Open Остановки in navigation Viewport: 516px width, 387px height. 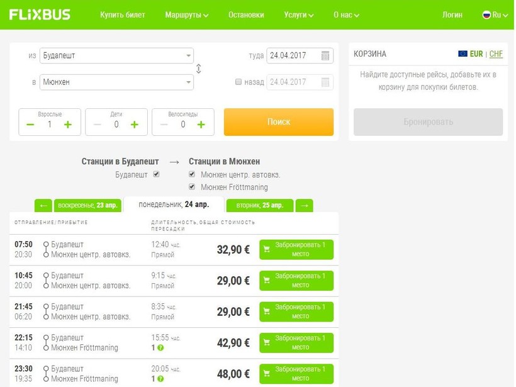(x=246, y=15)
